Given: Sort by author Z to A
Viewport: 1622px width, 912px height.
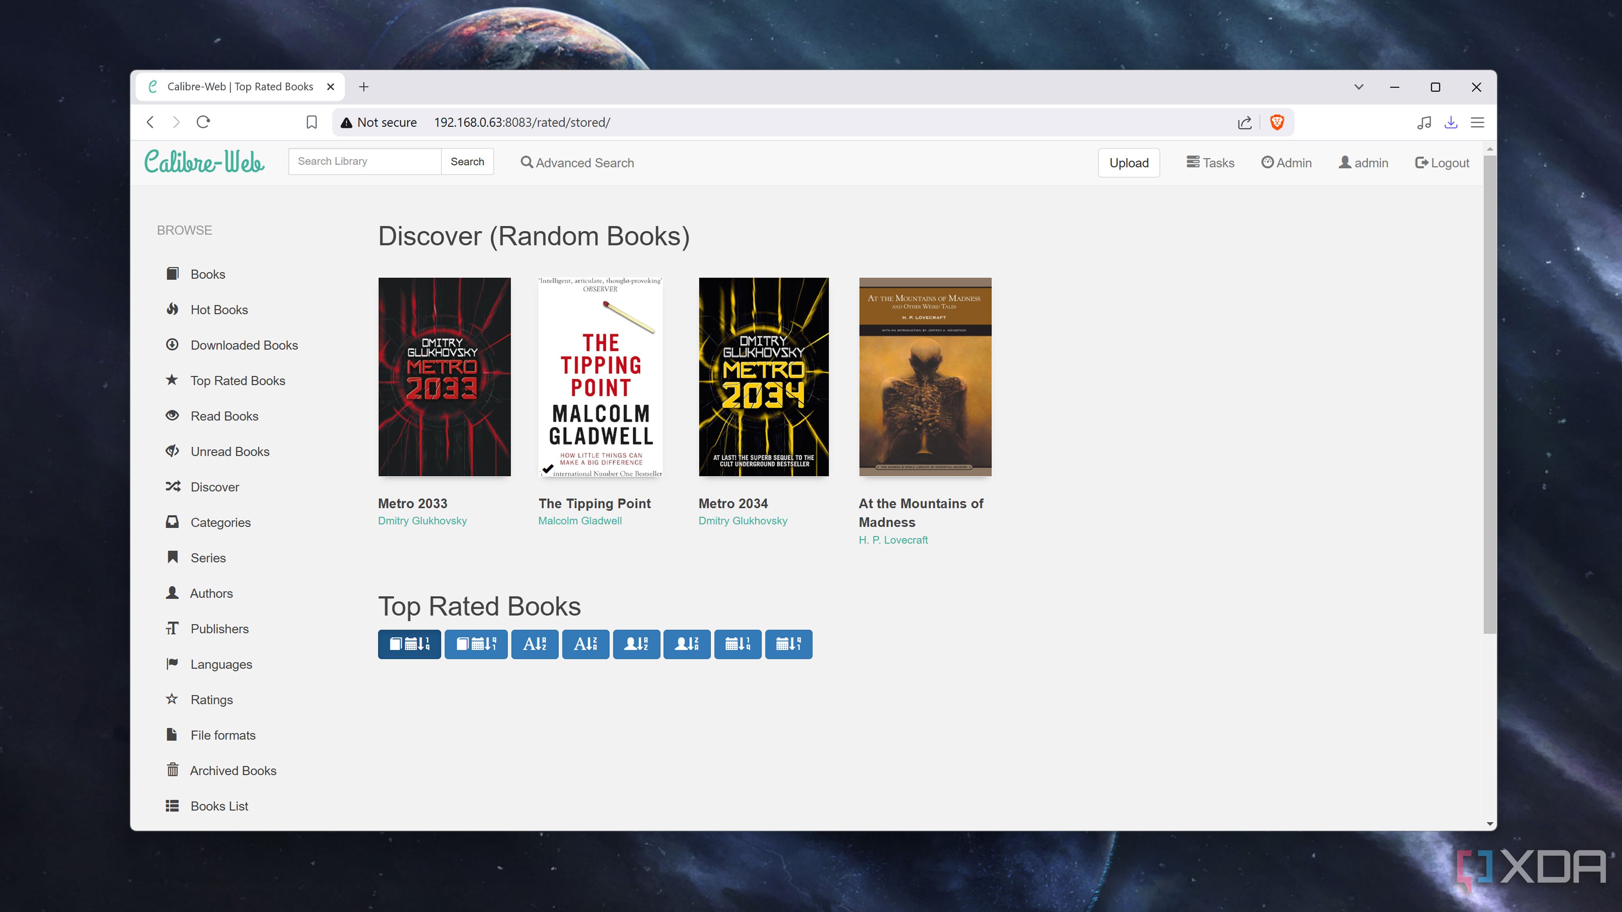Looking at the screenshot, I should pos(687,644).
